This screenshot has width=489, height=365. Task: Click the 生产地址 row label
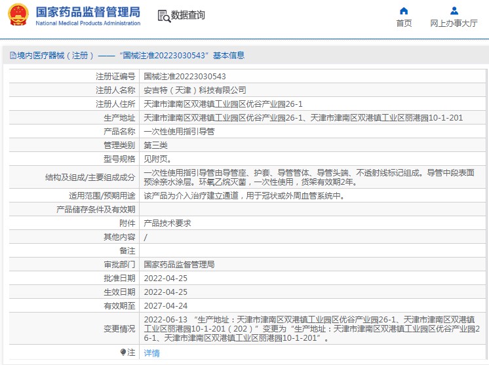coord(119,117)
